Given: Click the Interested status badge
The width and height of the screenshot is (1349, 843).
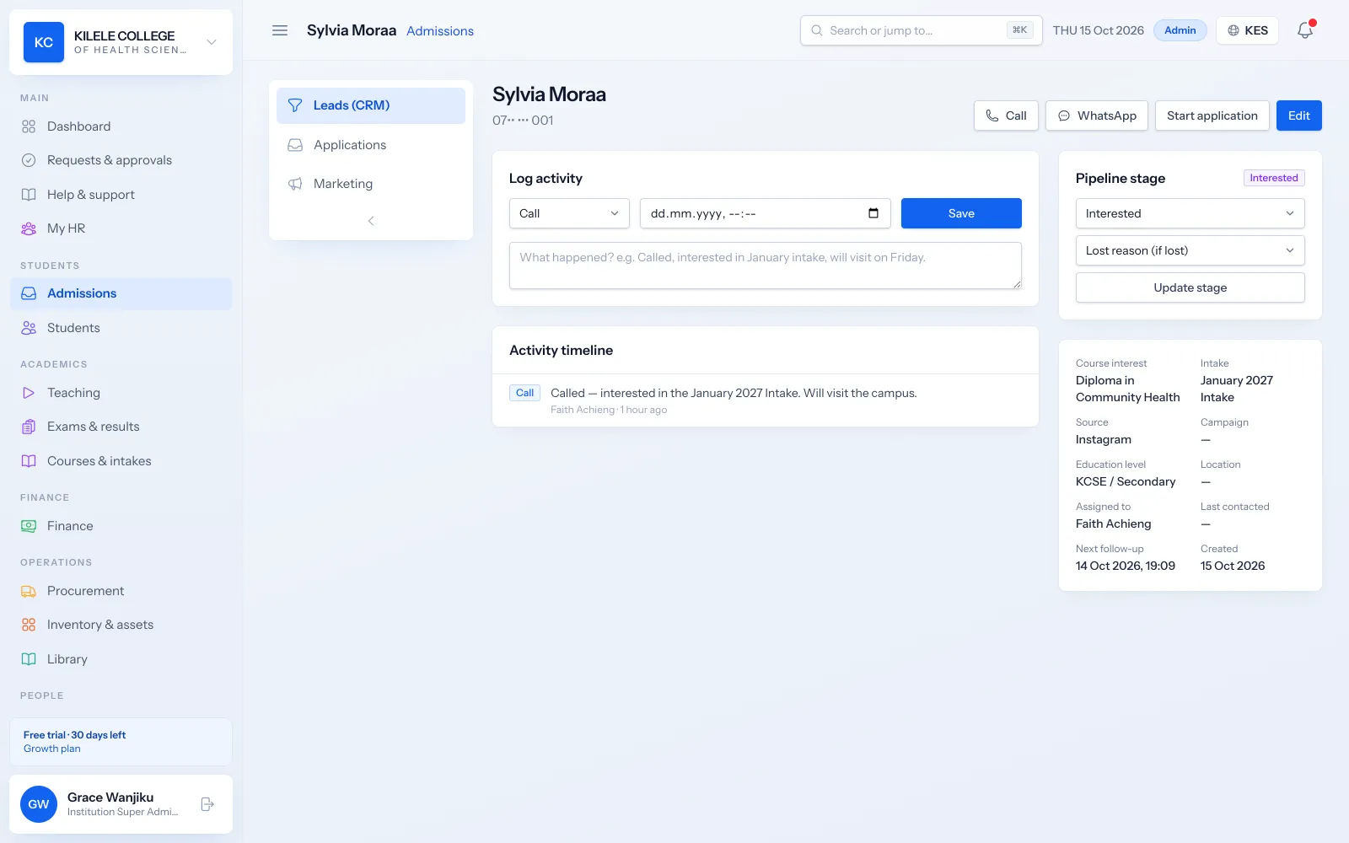Looking at the screenshot, I should (1274, 178).
